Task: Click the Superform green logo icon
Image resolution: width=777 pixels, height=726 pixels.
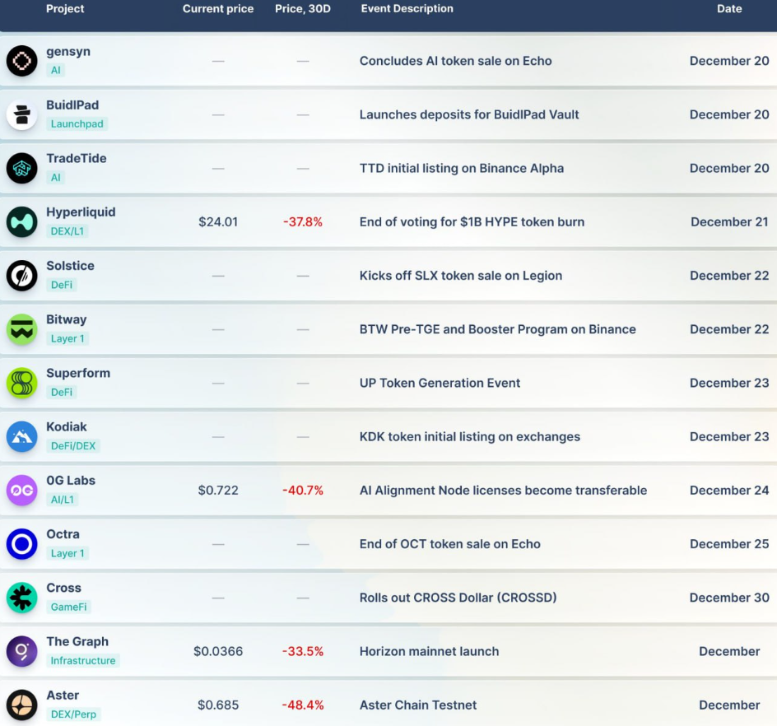Action: 22,383
